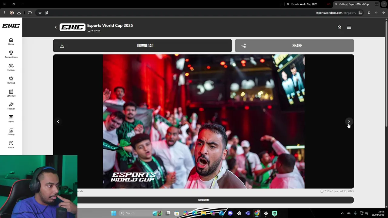388x218 pixels.
Task: Click the Esports World Cup 2025 title
Action: click(110, 25)
